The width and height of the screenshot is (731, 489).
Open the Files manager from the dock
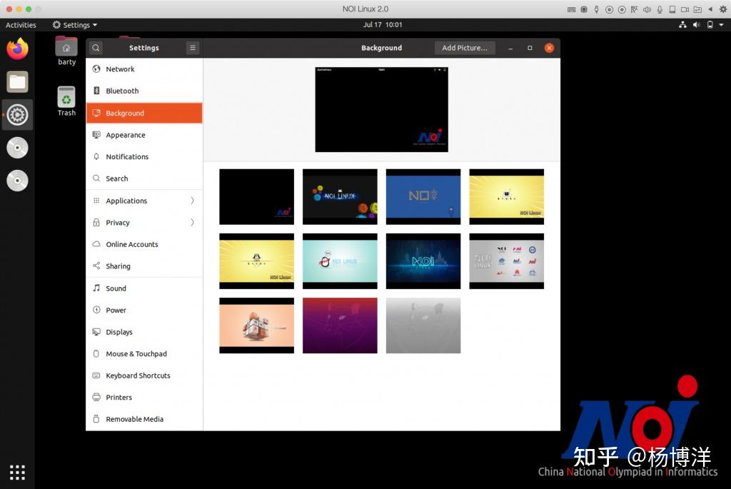pyautogui.click(x=16, y=81)
